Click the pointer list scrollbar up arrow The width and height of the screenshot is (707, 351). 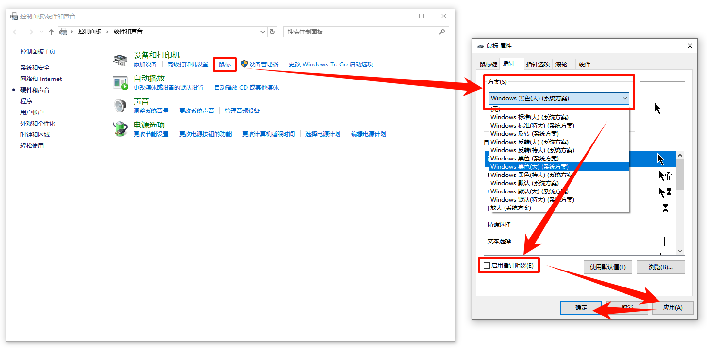pos(680,155)
